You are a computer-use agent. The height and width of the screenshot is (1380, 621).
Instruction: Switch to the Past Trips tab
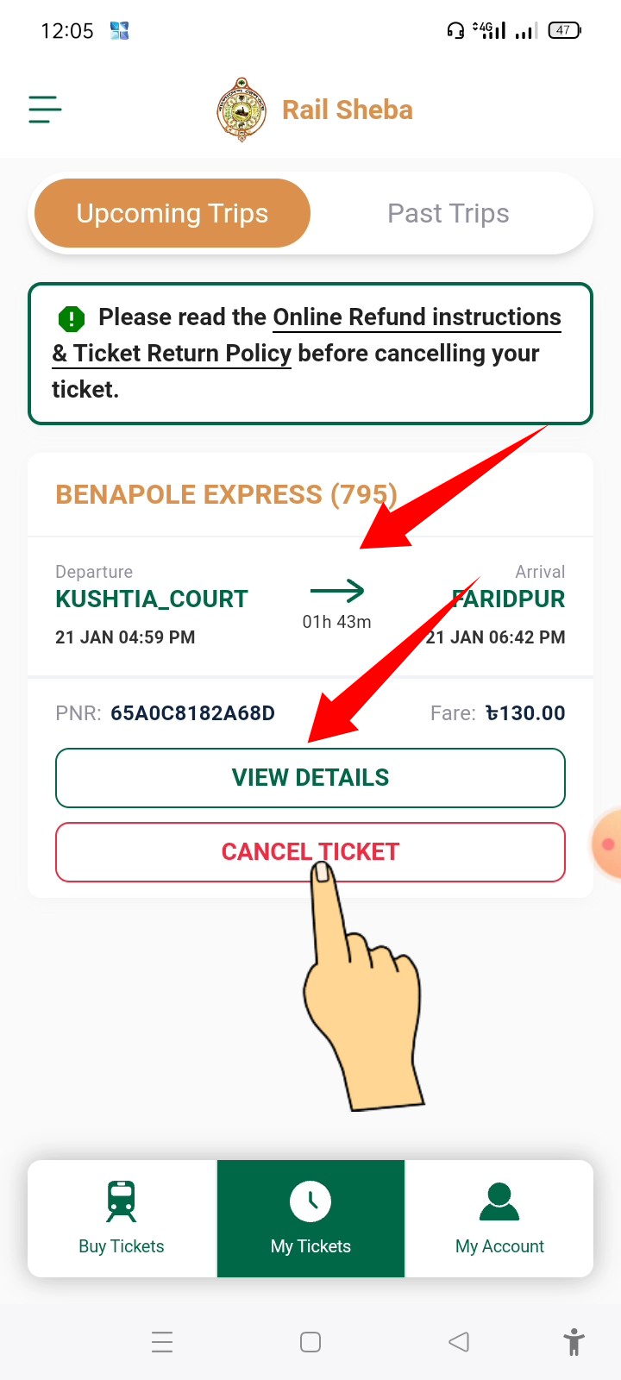(x=448, y=213)
